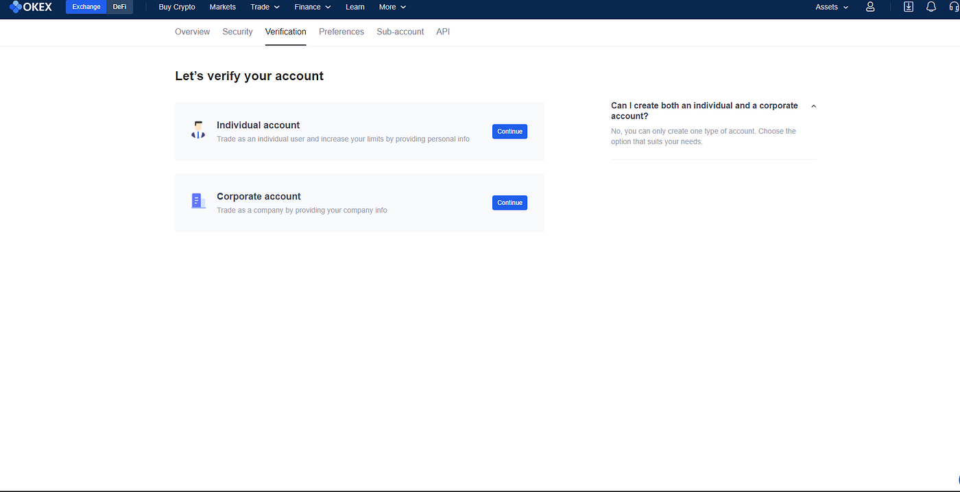Click the 'Trade as a company' description text
The image size is (960, 492).
(x=302, y=210)
